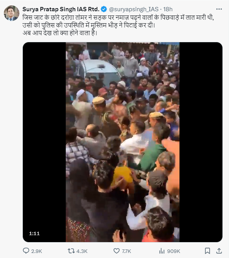Open the view analytics bar chart icon
This screenshot has height=258, width=229.
(162, 251)
